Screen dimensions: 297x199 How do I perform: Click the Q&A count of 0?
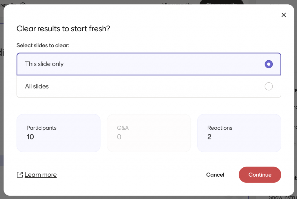(119, 137)
